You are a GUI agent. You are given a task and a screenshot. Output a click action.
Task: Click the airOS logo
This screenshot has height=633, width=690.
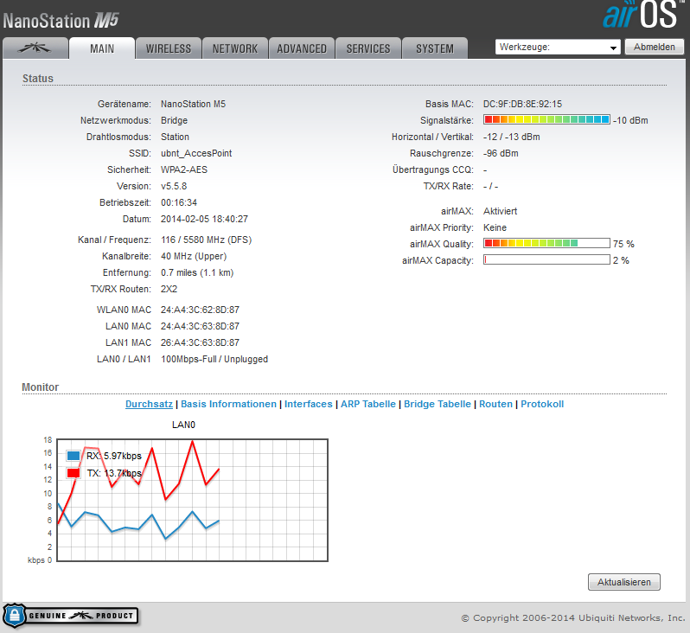(643, 15)
